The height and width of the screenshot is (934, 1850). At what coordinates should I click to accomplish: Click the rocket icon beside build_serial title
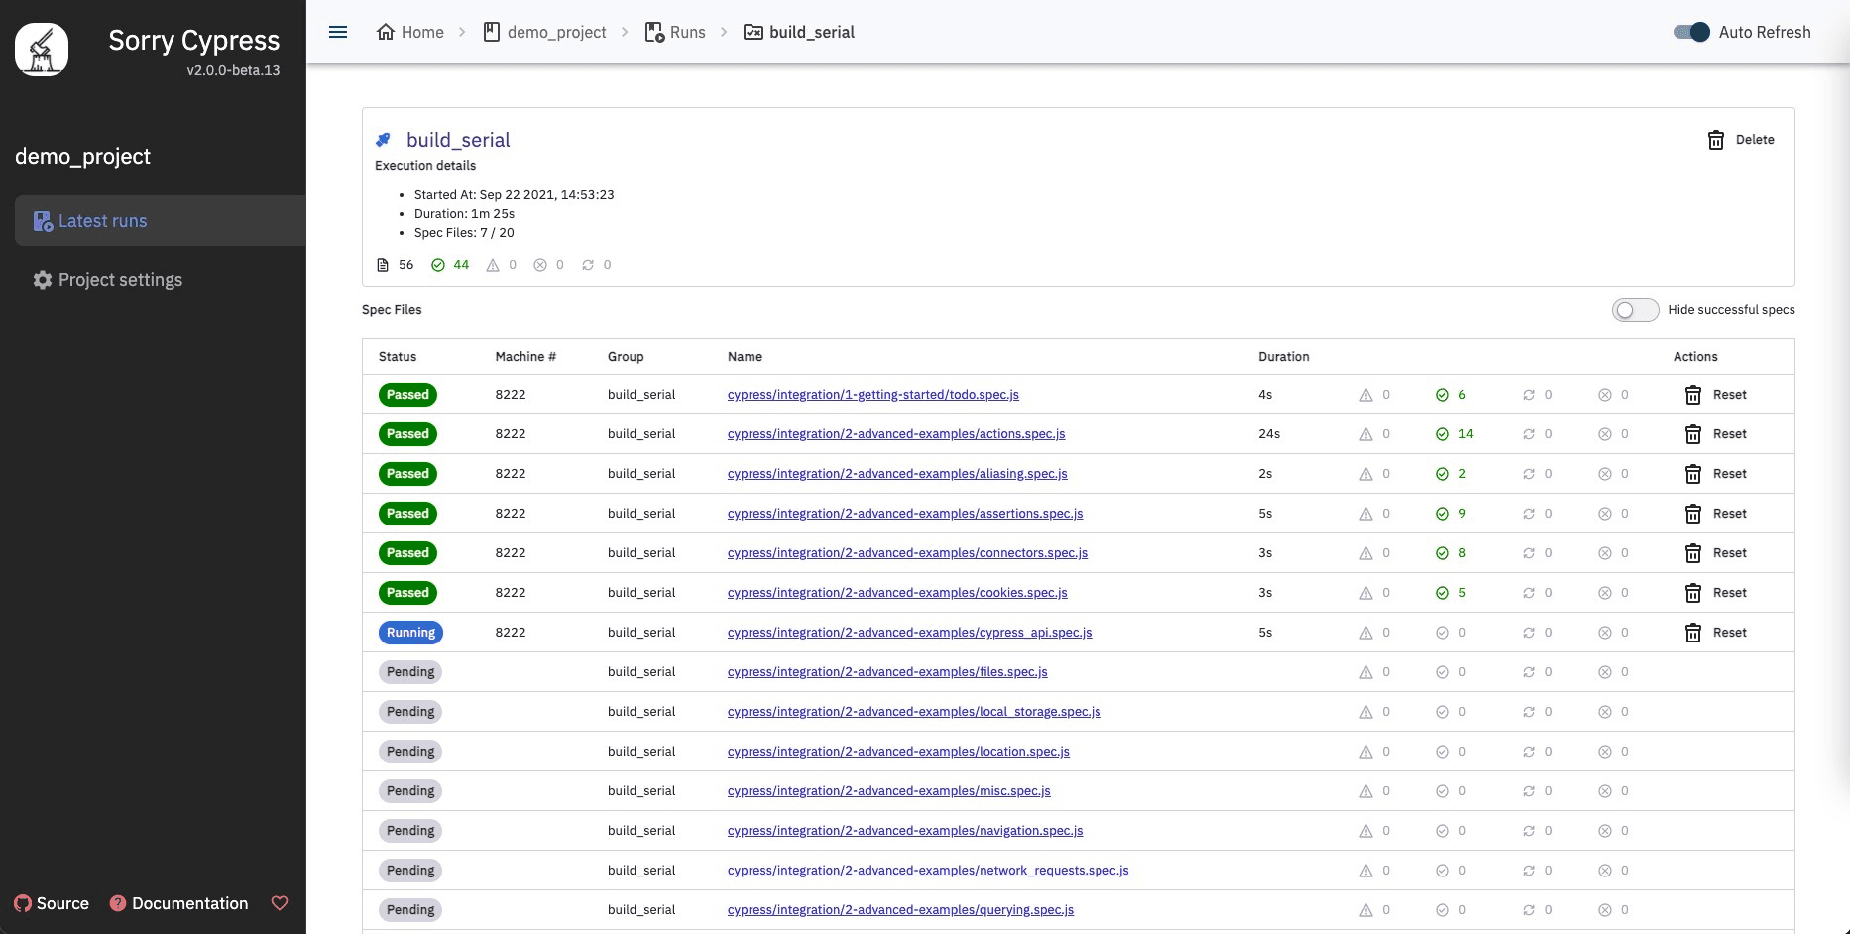point(384,140)
